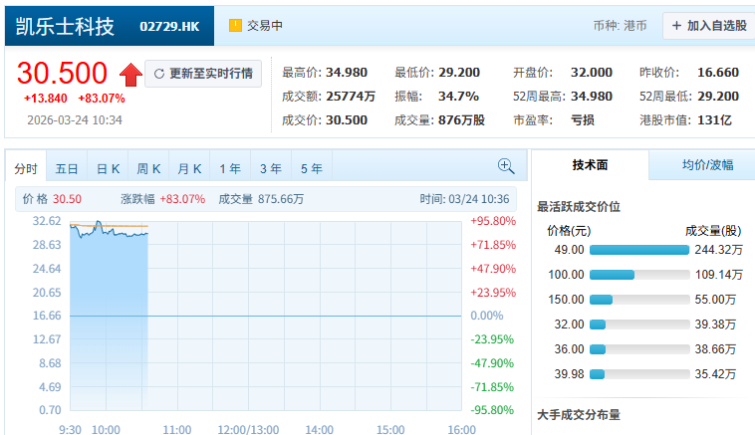
Task: Click the 成交量 value 876万股
Action: [x=461, y=120]
